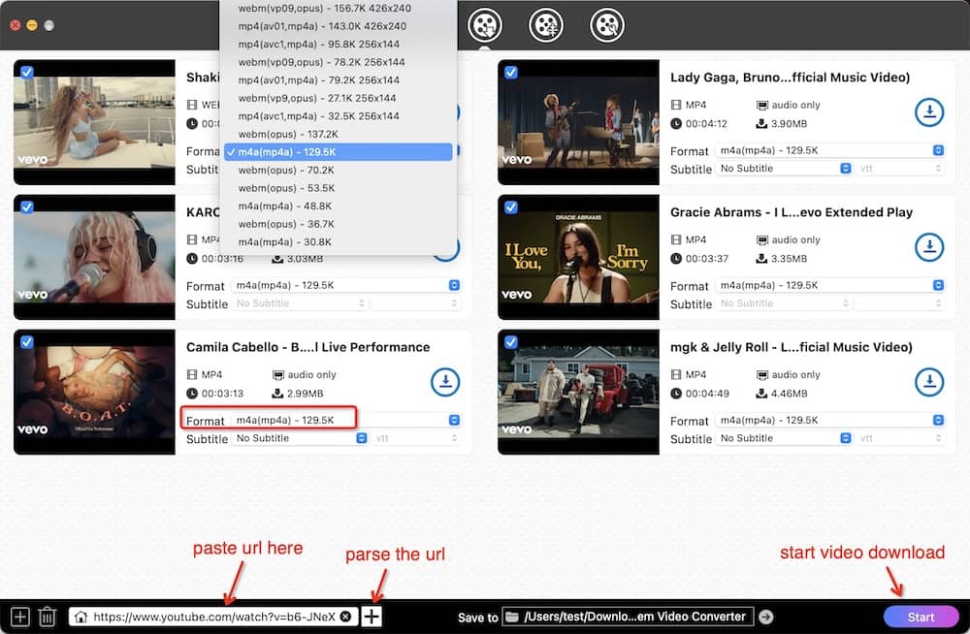Deselect the Gracie Abrams video checkbox

click(511, 206)
